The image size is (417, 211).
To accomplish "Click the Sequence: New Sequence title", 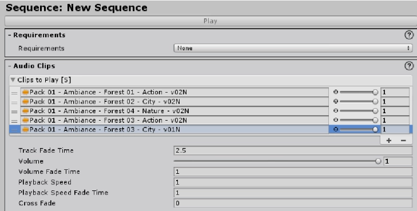I will pos(77,7).
